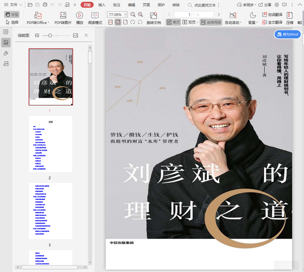Image resolution: width=304 pixels, height=272 pixels.
Task: Click the zoom in magnifier icon
Action: pos(140,14)
